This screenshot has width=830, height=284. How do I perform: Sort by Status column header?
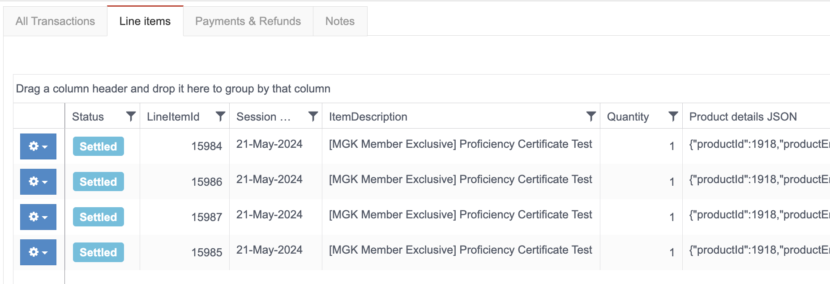(88, 117)
